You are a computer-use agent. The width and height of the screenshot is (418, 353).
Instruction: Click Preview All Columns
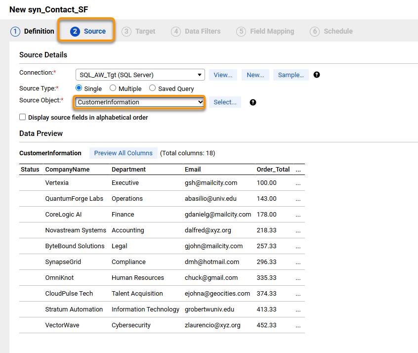tap(123, 153)
